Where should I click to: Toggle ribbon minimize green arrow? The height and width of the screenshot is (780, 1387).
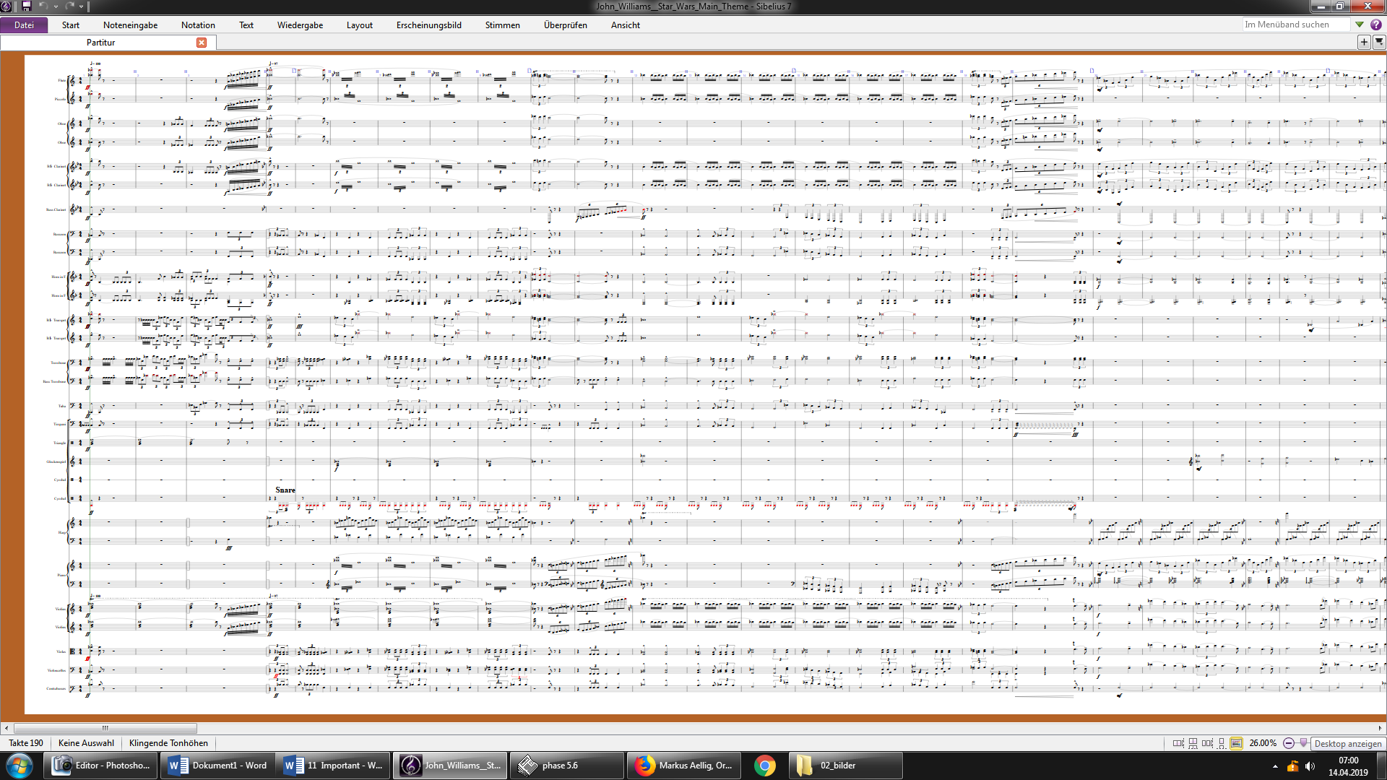click(x=1360, y=25)
